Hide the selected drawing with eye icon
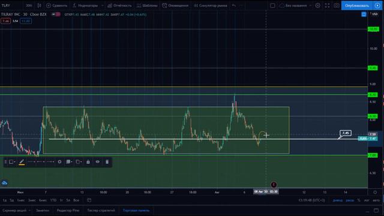The height and width of the screenshot is (216, 384). (x=97, y=161)
